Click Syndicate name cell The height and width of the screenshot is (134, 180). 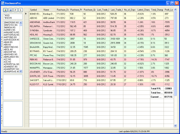(x=49, y=30)
